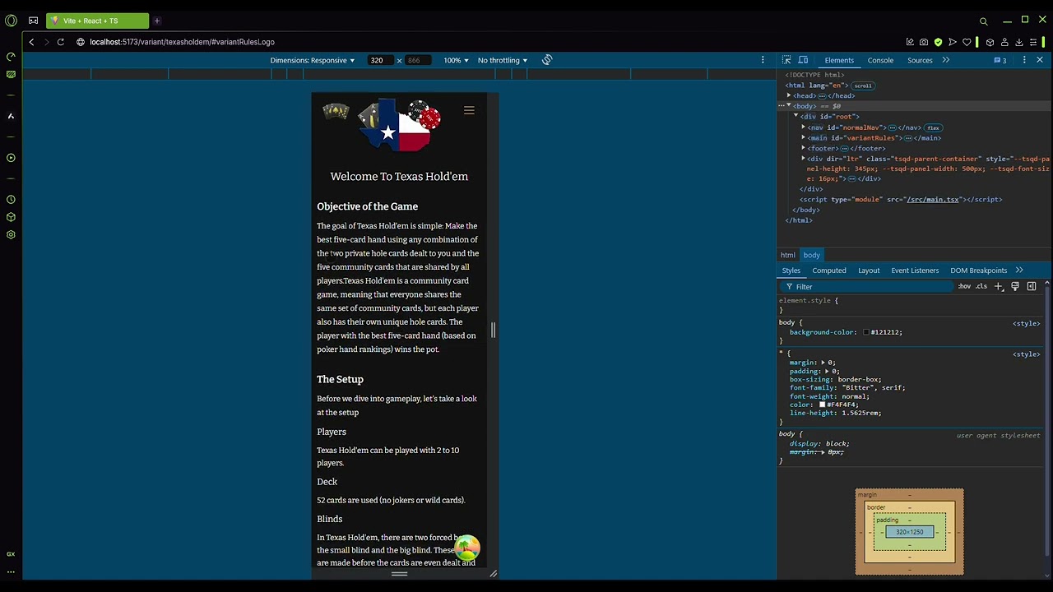1053x592 pixels.
Task: Open the sidebar player icon
Action: click(x=11, y=158)
